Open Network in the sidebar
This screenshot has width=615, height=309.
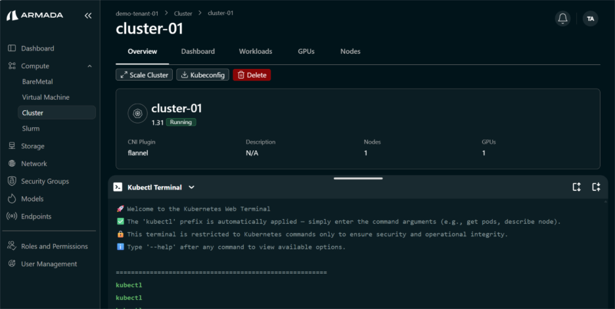click(34, 164)
